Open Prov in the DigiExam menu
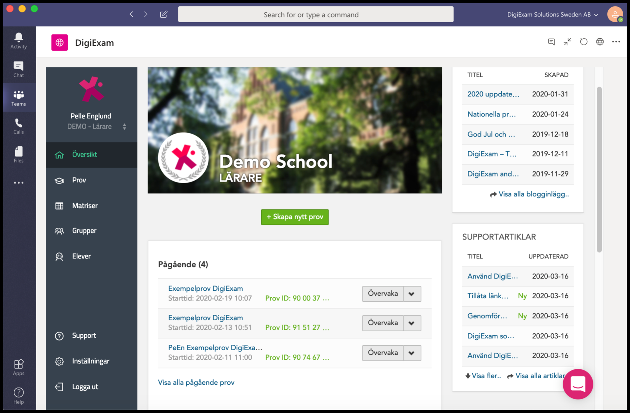Image resolution: width=630 pixels, height=413 pixels. [x=91, y=180]
